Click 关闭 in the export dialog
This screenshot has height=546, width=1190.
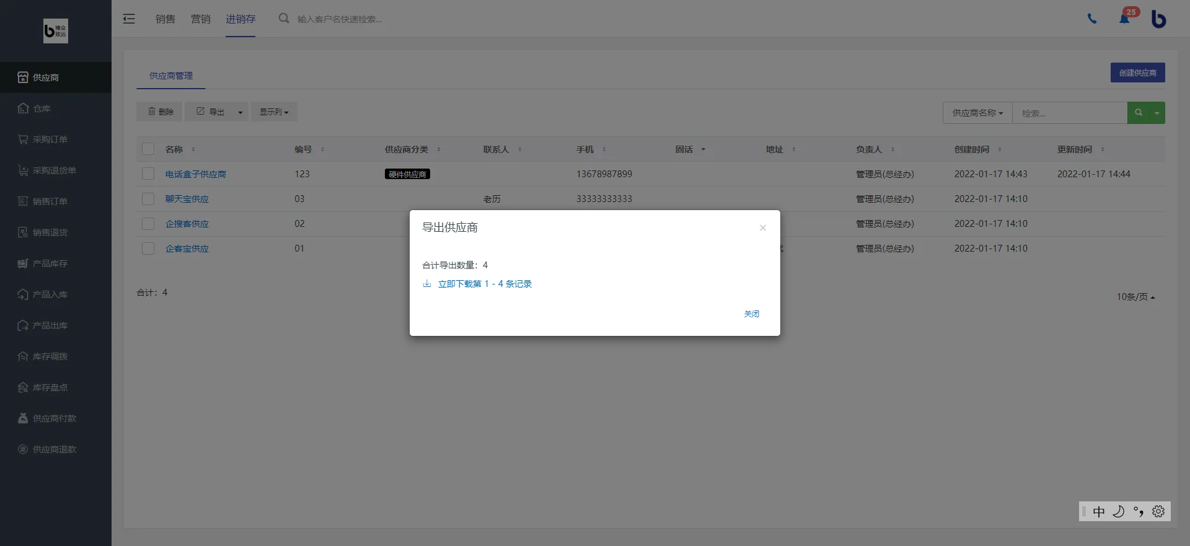(752, 314)
